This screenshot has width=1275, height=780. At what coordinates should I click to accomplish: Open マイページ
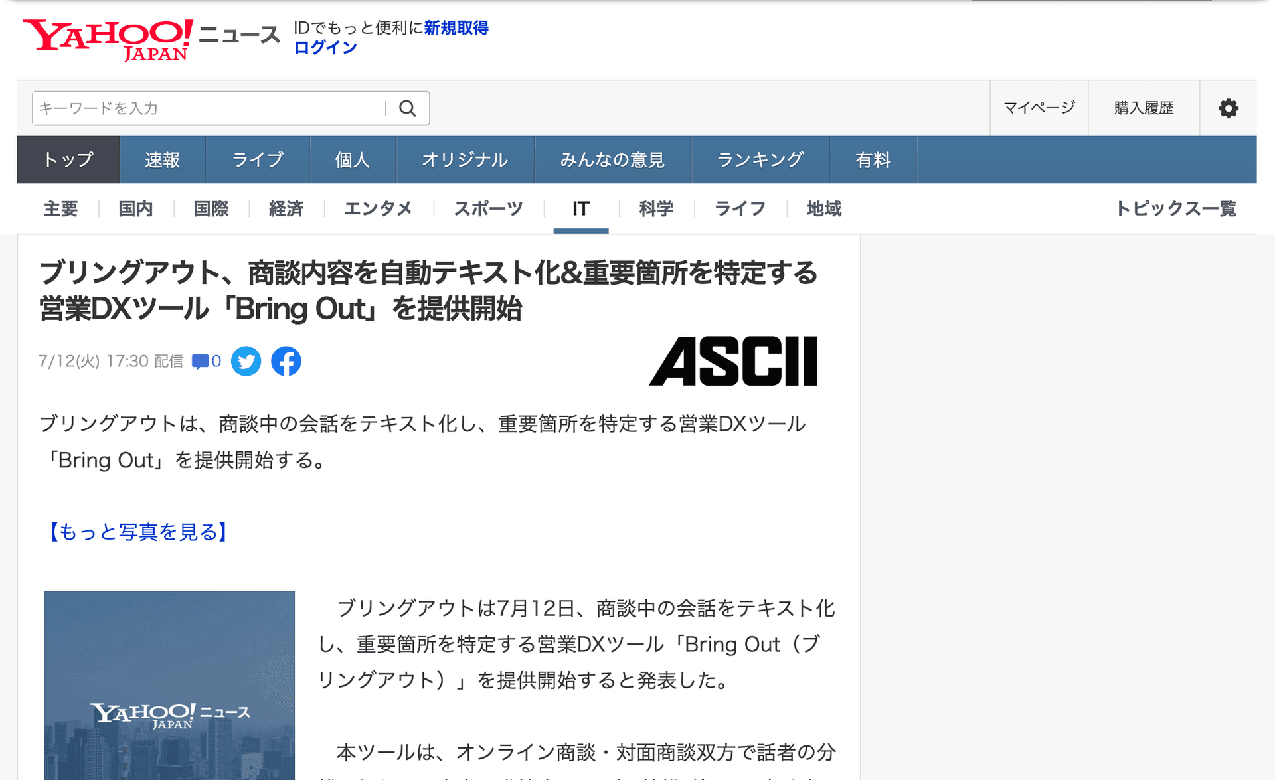1039,108
